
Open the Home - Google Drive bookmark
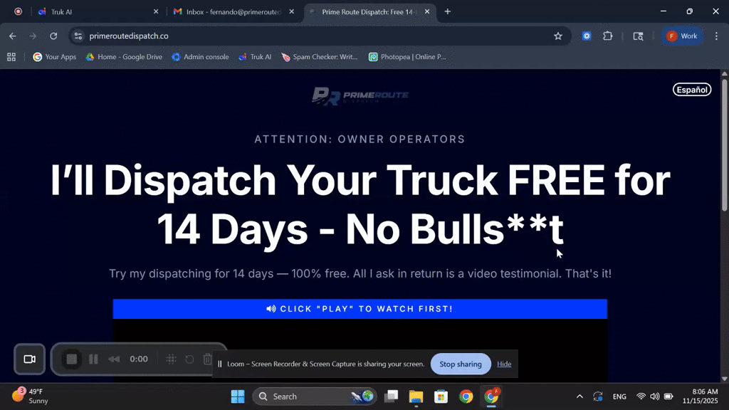124,57
